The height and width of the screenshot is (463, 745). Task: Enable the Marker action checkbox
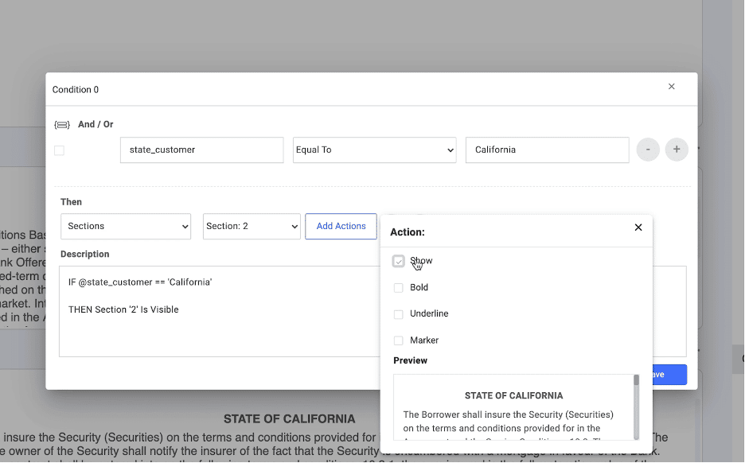pyautogui.click(x=399, y=340)
